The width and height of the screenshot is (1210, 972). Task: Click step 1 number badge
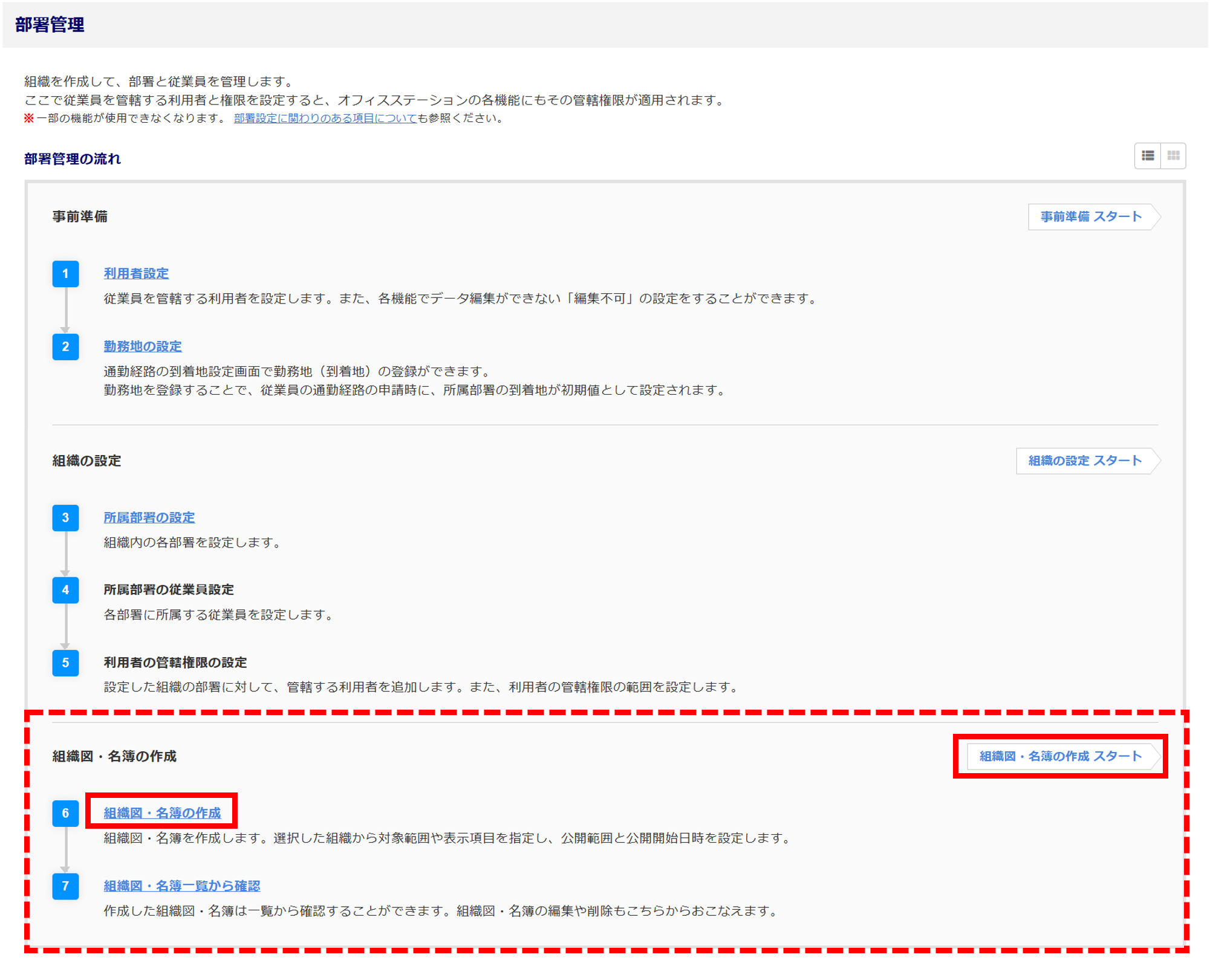pyautogui.click(x=65, y=274)
